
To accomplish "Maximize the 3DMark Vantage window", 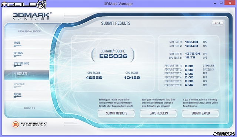I will pyautogui.click(x=221, y=3).
